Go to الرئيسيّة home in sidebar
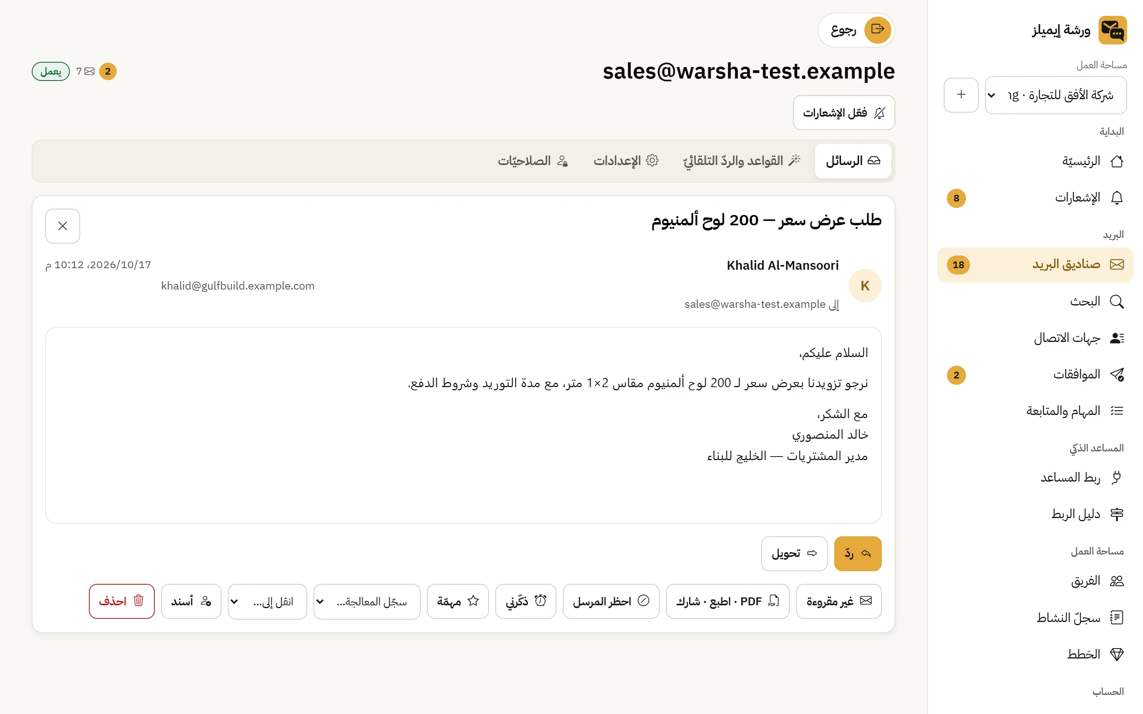Image resolution: width=1143 pixels, height=714 pixels. coord(1035,161)
